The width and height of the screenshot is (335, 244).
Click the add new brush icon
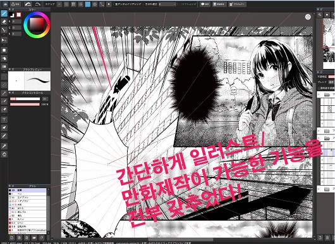[x=12, y=238]
